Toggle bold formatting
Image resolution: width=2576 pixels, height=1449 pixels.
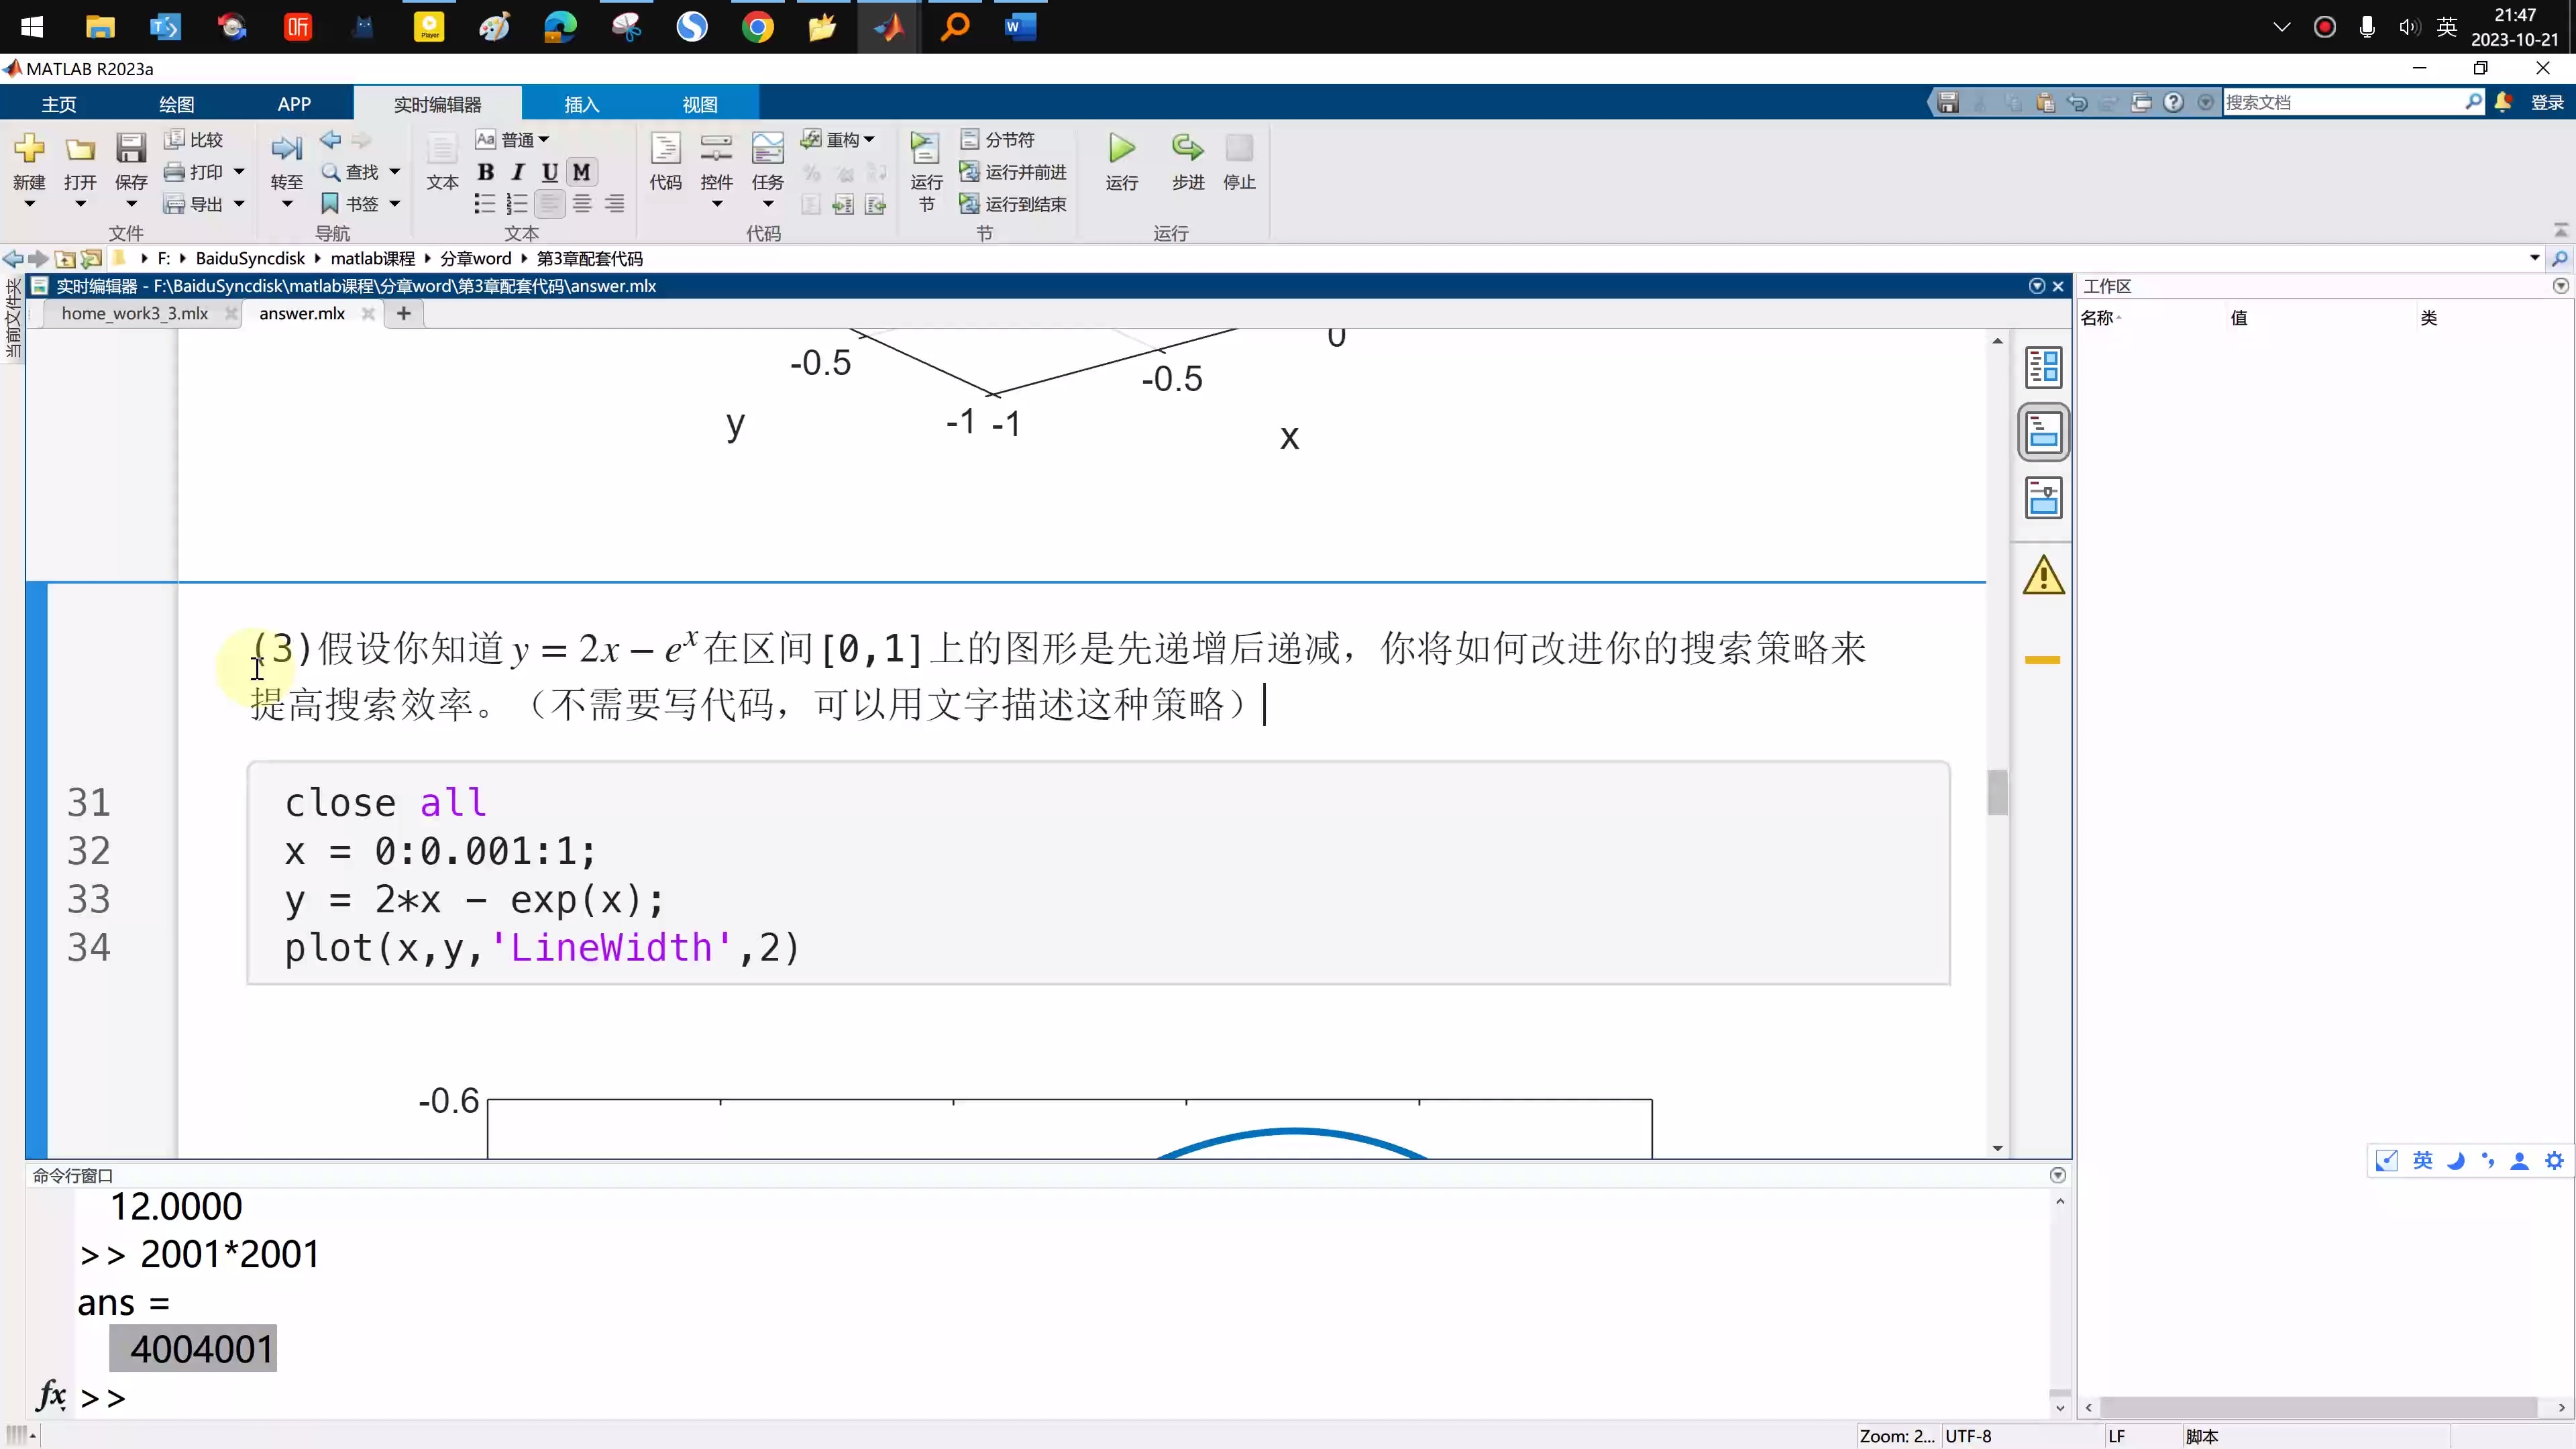pos(486,172)
